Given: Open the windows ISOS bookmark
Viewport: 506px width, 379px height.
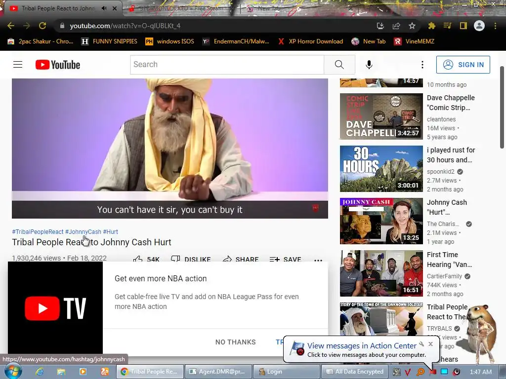Looking at the screenshot, I should (x=170, y=41).
